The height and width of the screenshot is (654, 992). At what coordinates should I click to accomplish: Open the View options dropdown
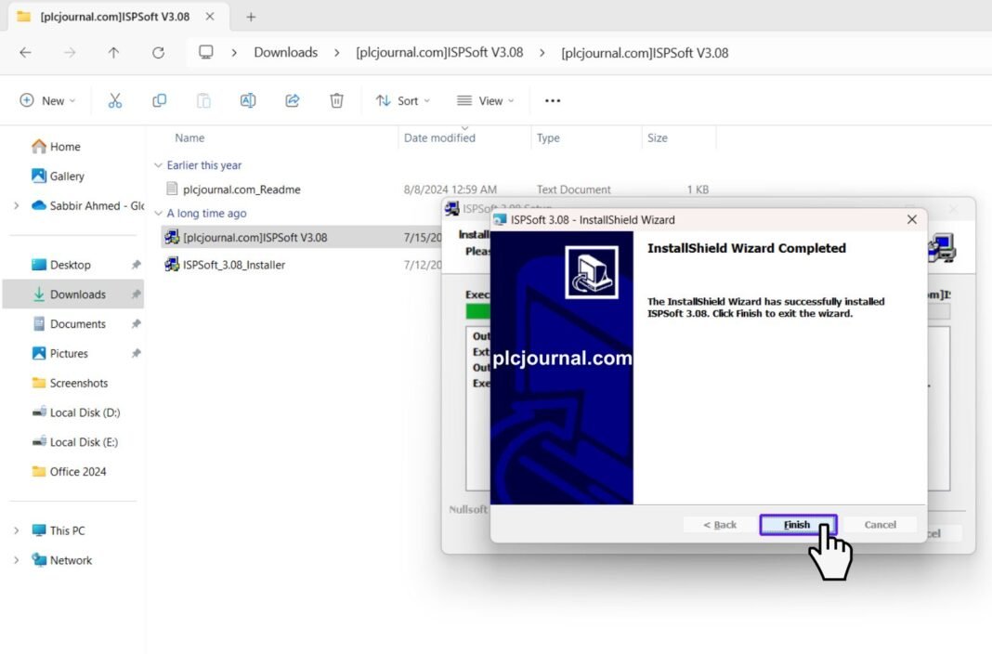coord(486,100)
